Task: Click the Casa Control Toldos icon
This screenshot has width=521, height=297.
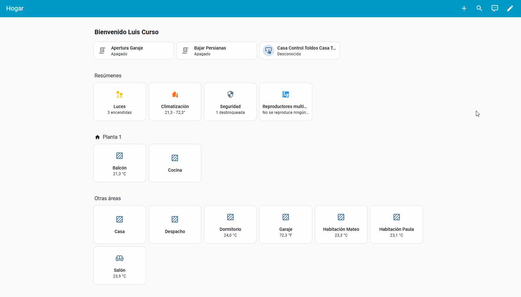Action: tap(268, 51)
